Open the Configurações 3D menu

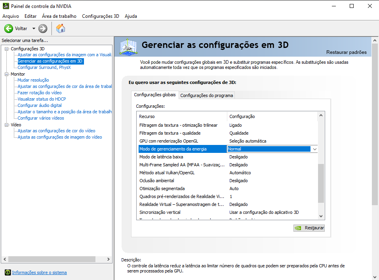coord(101,16)
